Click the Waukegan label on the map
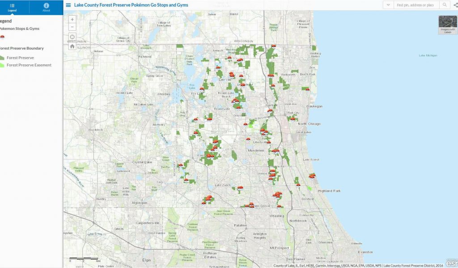 (x=314, y=106)
